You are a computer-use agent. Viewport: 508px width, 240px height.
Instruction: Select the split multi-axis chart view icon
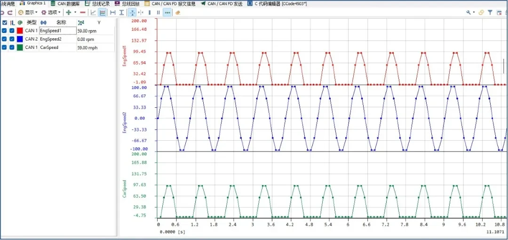pyautogui.click(x=103, y=13)
